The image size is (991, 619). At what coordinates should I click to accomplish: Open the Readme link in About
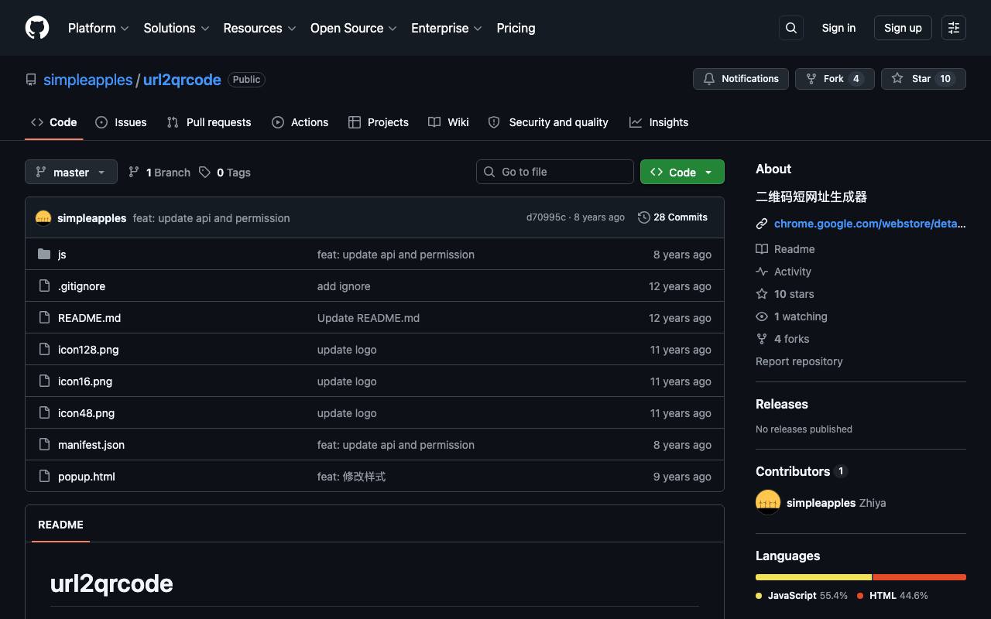[785, 249]
